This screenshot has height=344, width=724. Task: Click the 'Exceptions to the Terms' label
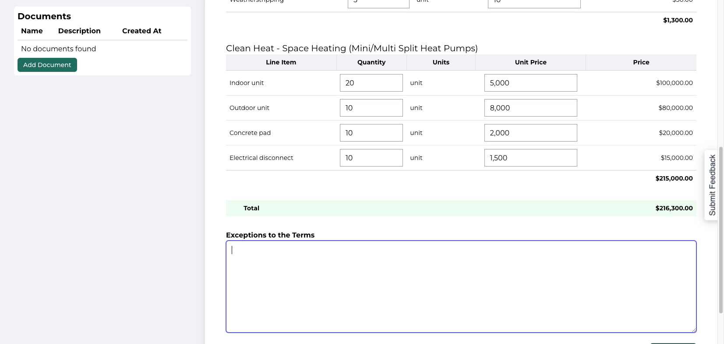(x=270, y=235)
